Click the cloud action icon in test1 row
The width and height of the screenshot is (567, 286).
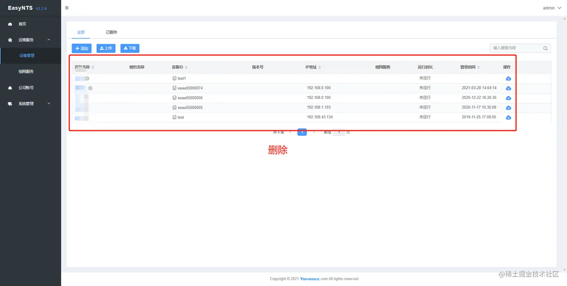tap(508, 78)
